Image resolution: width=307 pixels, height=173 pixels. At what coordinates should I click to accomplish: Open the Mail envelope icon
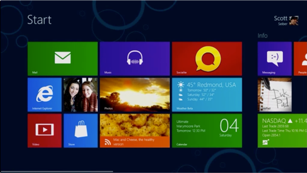point(63,58)
